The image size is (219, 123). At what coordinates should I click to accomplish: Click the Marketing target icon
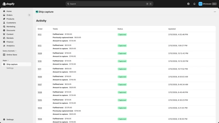coord(4,27)
